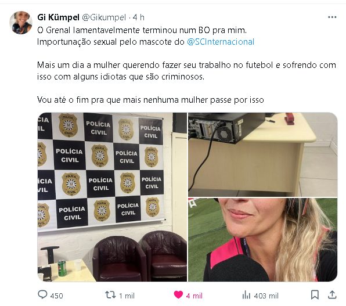Click the 450 replies count
The image size is (346, 306).
(x=56, y=296)
